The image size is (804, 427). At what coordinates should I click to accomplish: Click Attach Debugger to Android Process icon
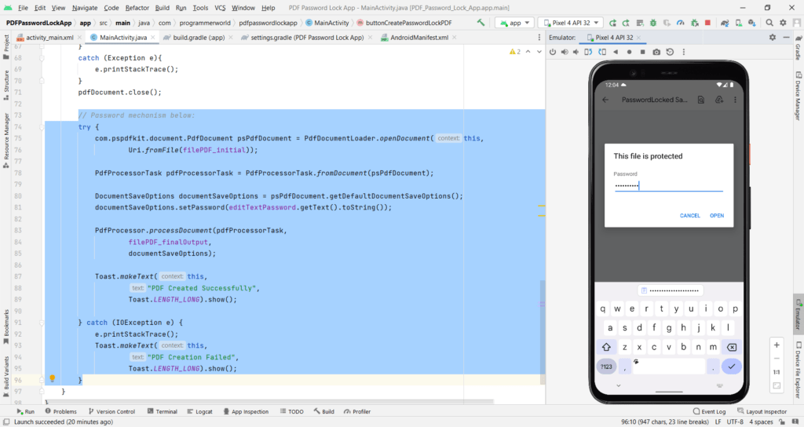point(694,23)
